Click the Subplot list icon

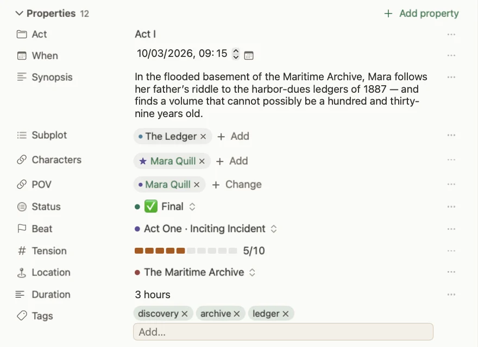click(x=22, y=135)
